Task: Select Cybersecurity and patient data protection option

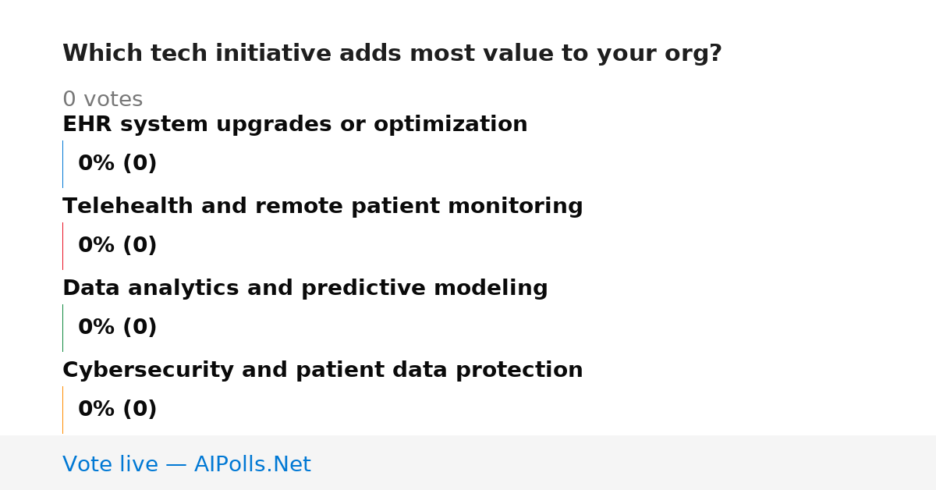Action: point(323,371)
